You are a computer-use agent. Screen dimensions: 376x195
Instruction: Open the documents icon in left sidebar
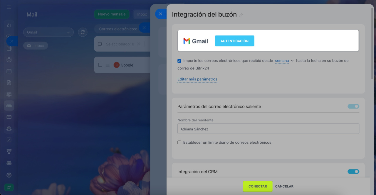click(x=9, y=83)
